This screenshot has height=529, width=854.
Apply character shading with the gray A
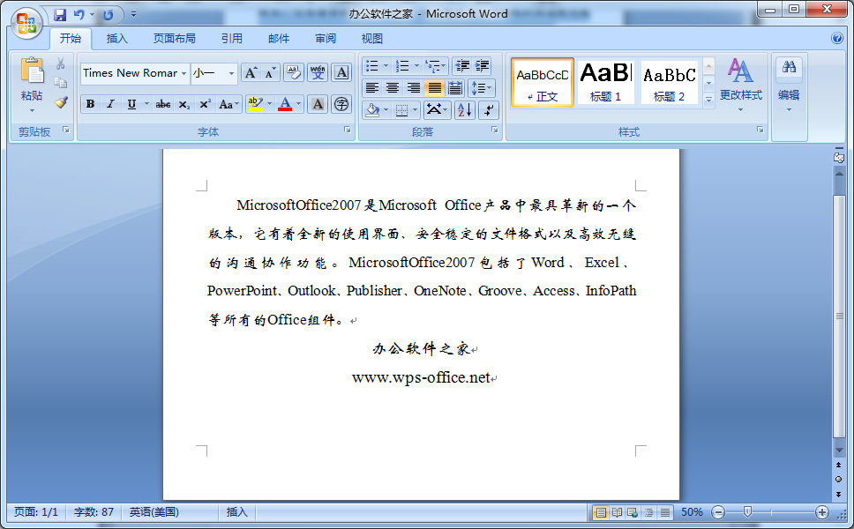point(318,104)
